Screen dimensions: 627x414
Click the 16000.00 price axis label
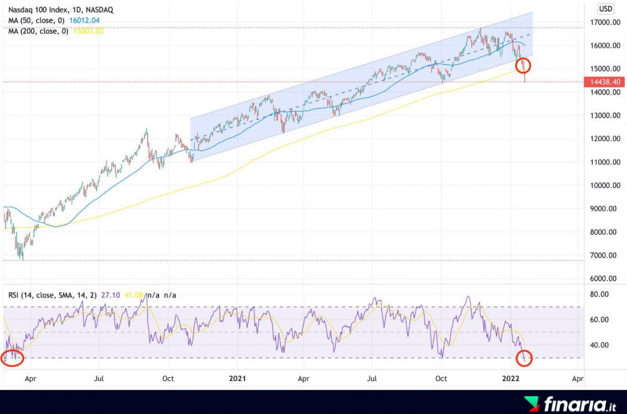tap(605, 45)
